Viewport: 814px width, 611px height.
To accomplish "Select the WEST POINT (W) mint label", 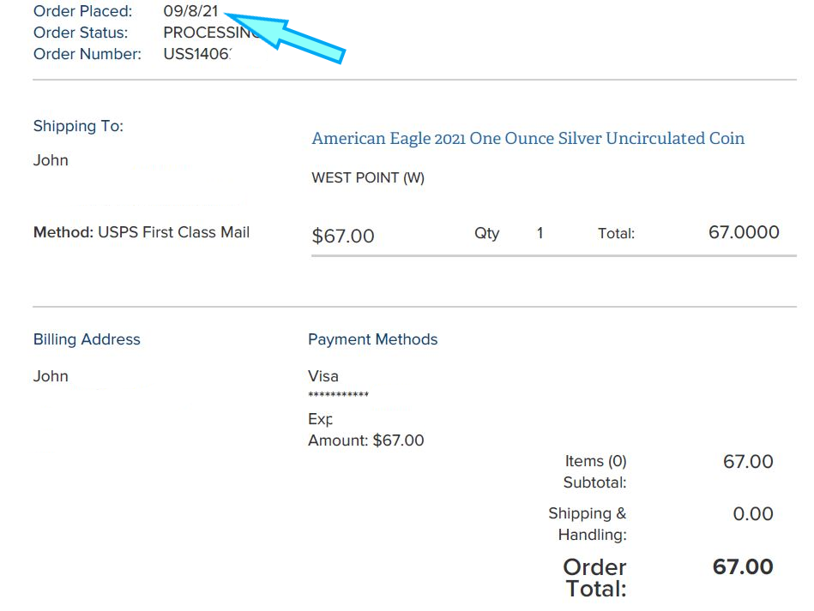I will pos(368,178).
